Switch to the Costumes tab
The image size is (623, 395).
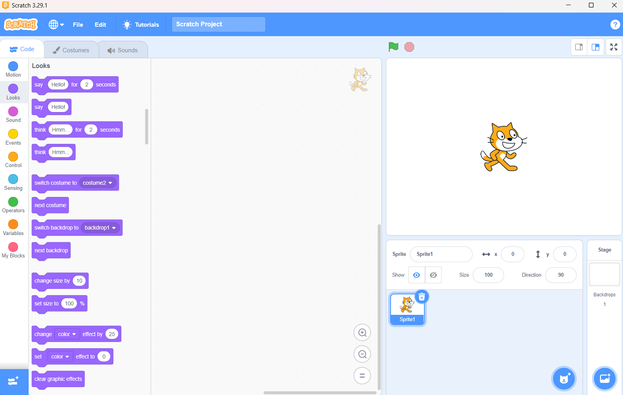(x=71, y=50)
